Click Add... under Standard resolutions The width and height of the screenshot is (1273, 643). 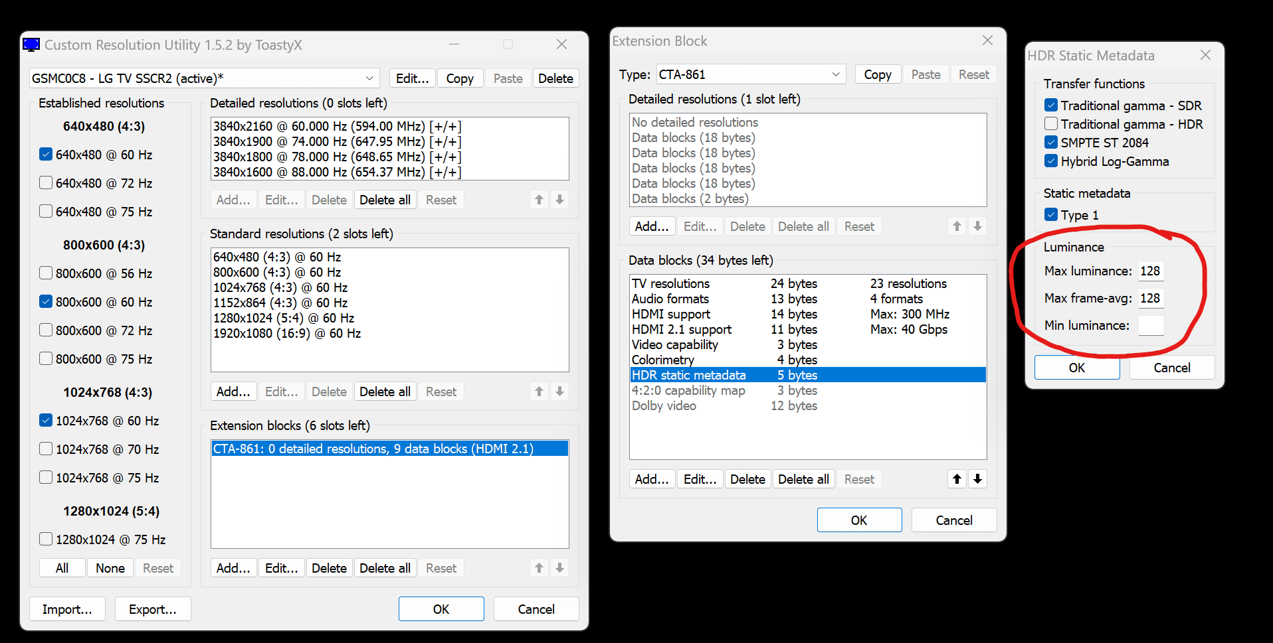coord(233,392)
